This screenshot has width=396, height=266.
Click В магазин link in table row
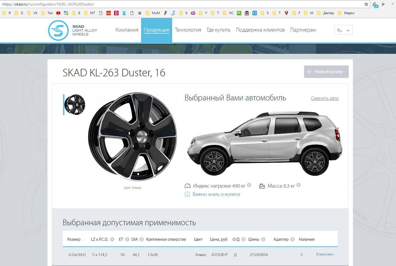pyautogui.click(x=324, y=254)
